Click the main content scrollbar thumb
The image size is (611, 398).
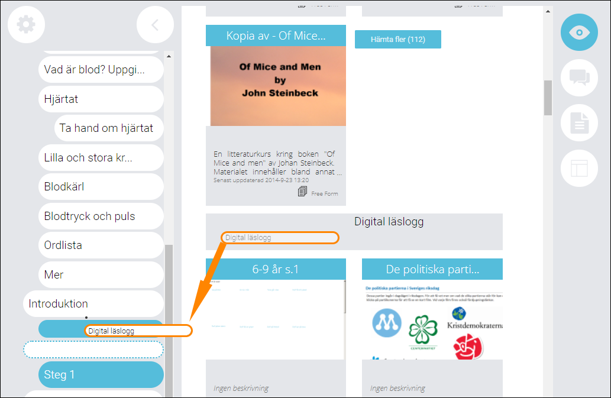pyautogui.click(x=548, y=98)
